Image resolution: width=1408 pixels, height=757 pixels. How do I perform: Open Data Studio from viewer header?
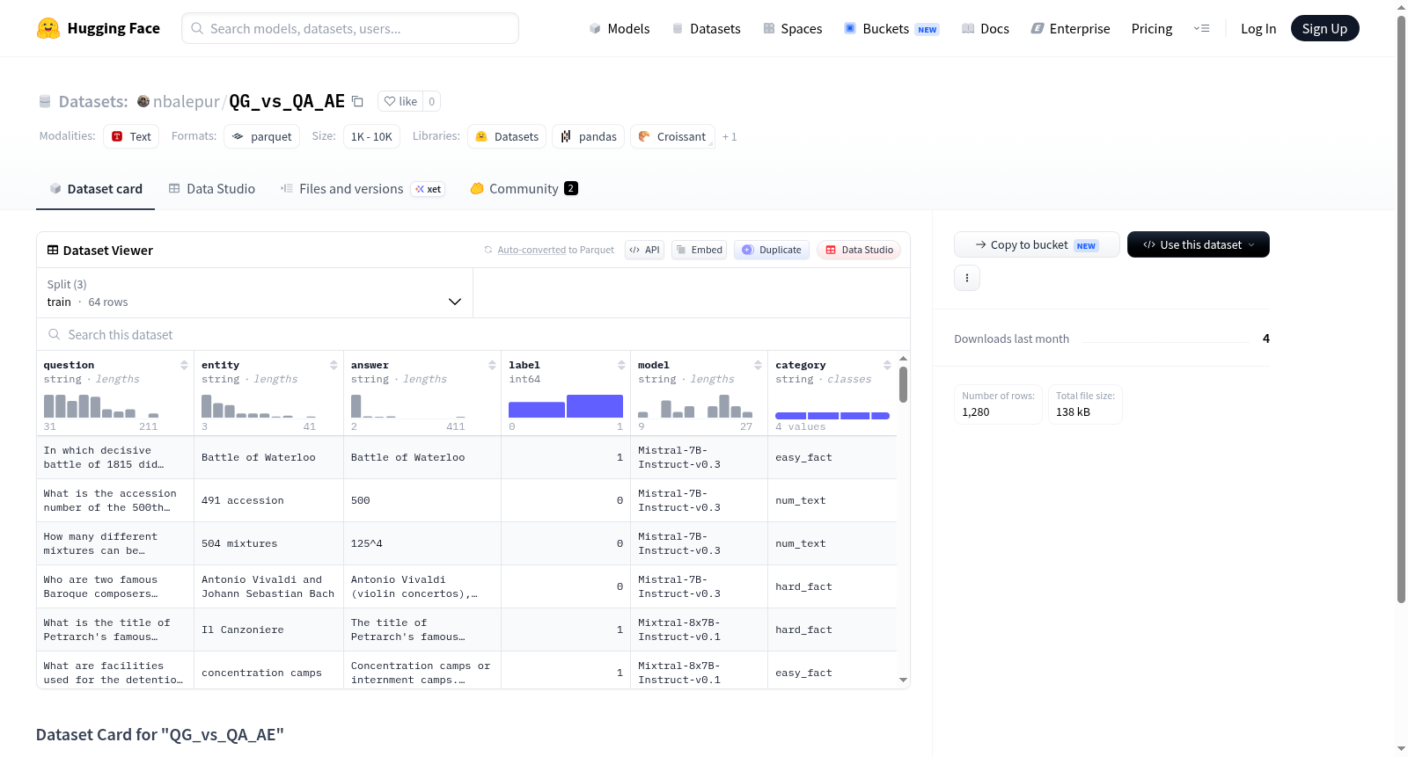click(859, 250)
